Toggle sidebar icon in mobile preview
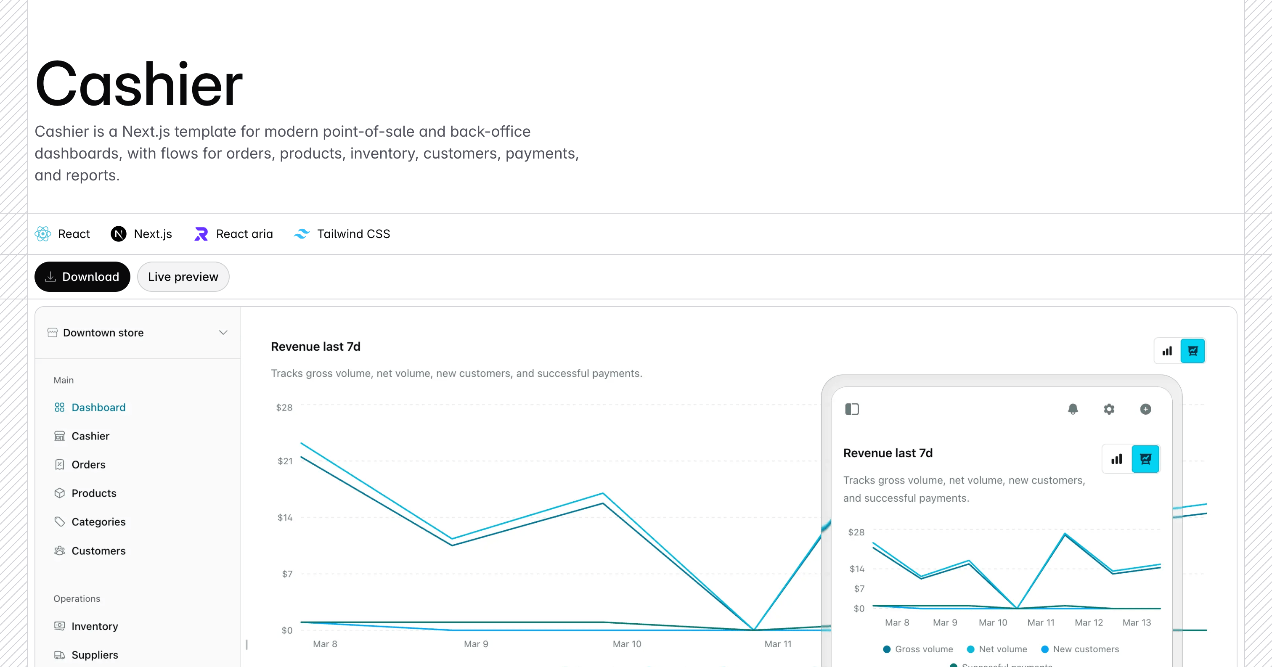This screenshot has height=667, width=1272. point(852,409)
